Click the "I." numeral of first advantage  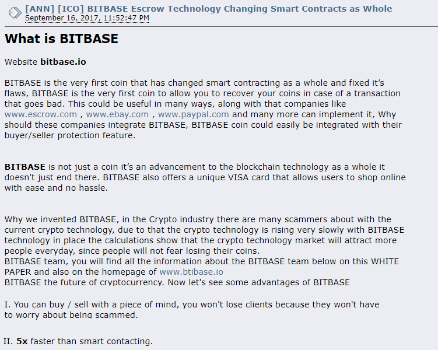pos(8,304)
